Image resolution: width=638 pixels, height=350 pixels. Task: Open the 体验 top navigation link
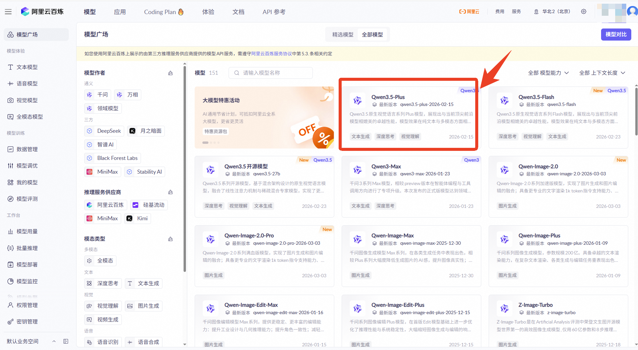point(208,12)
